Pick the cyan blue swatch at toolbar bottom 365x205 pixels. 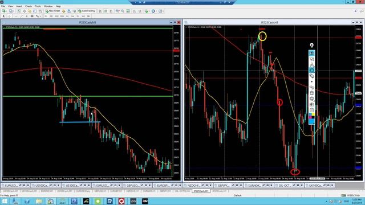312,121
